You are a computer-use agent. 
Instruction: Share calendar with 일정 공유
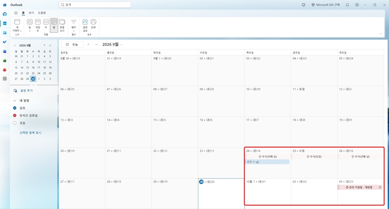pos(85,25)
